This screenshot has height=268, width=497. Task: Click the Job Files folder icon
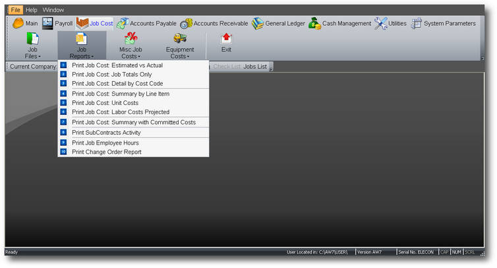32,39
